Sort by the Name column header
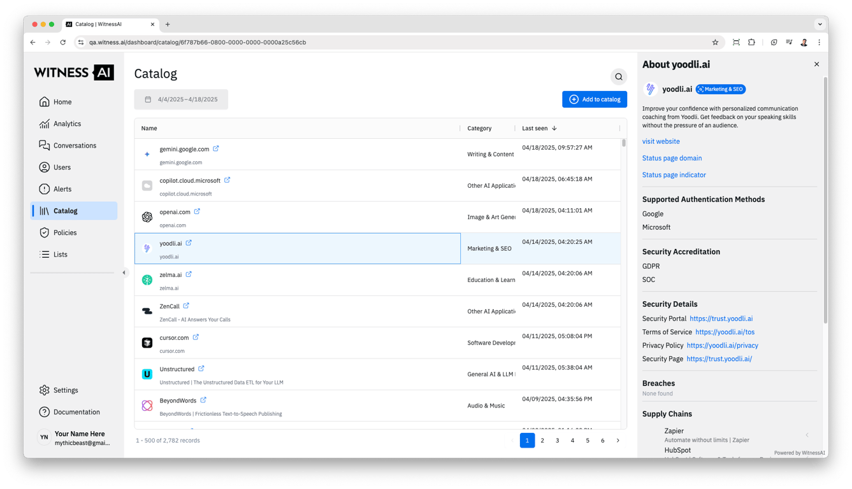This screenshot has width=852, height=489. click(149, 129)
